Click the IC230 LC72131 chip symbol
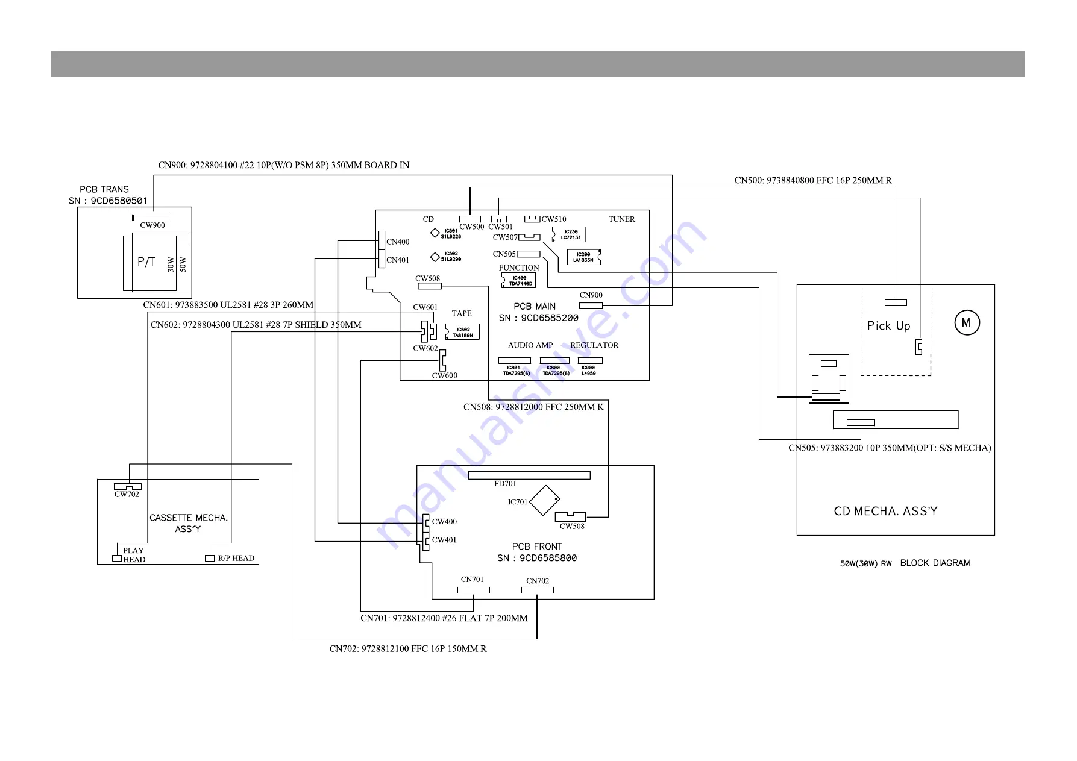The height and width of the screenshot is (761, 1077). pyautogui.click(x=568, y=234)
